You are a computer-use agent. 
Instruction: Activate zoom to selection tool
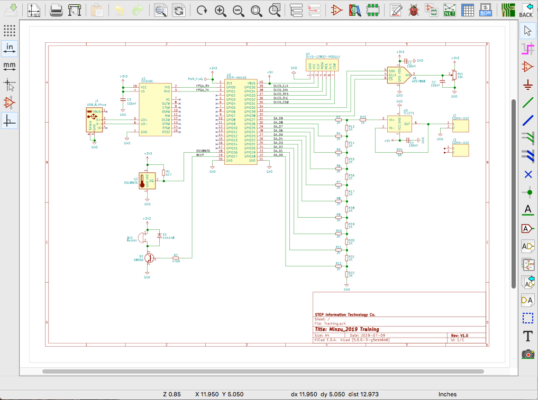(x=275, y=10)
